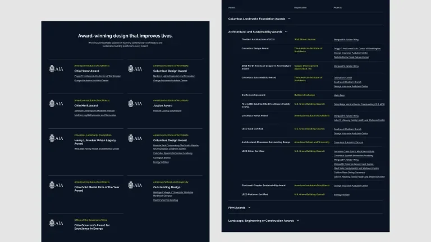This screenshot has width=431, height=242.
Task: Open Battelle Darby Creek Nature Center link
Action: [x=351, y=57]
